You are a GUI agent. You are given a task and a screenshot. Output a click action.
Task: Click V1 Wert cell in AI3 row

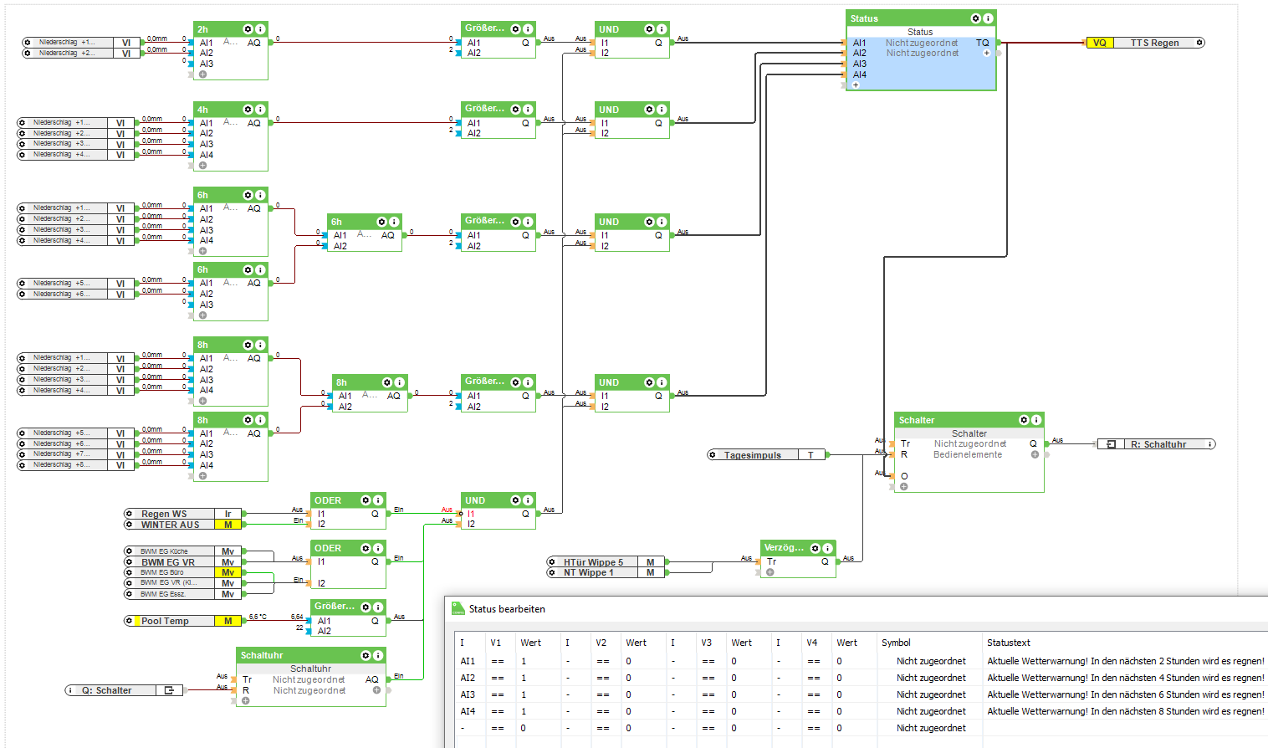click(527, 694)
